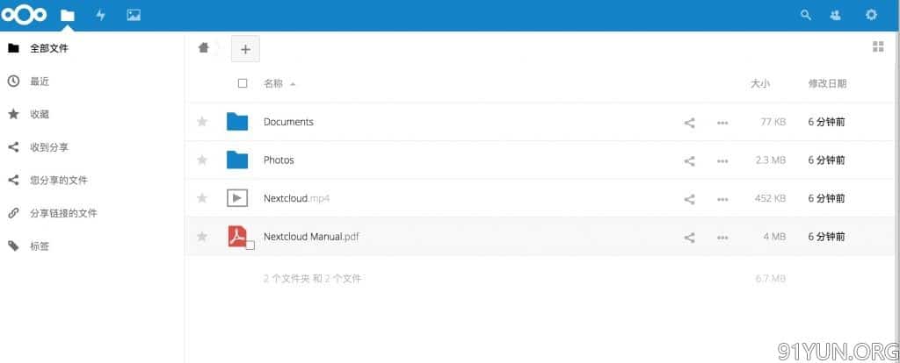Favorite Nextcloud.mp4 with the star
The image size is (900, 363).
point(202,198)
